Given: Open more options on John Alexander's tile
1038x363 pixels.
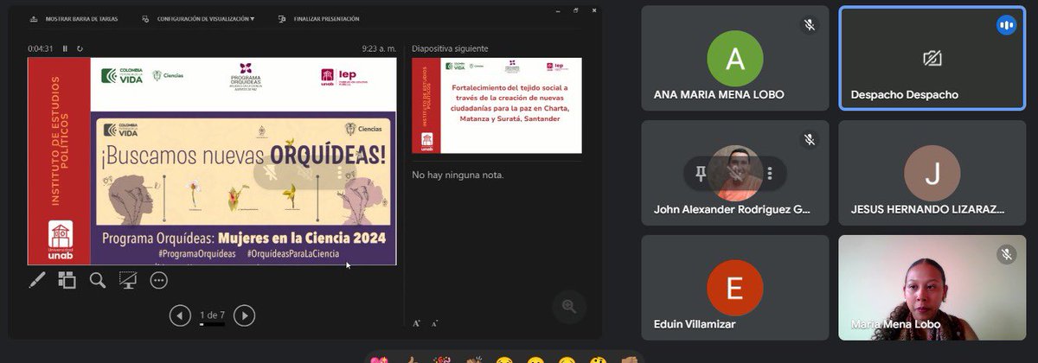Looking at the screenshot, I should click(x=769, y=174).
